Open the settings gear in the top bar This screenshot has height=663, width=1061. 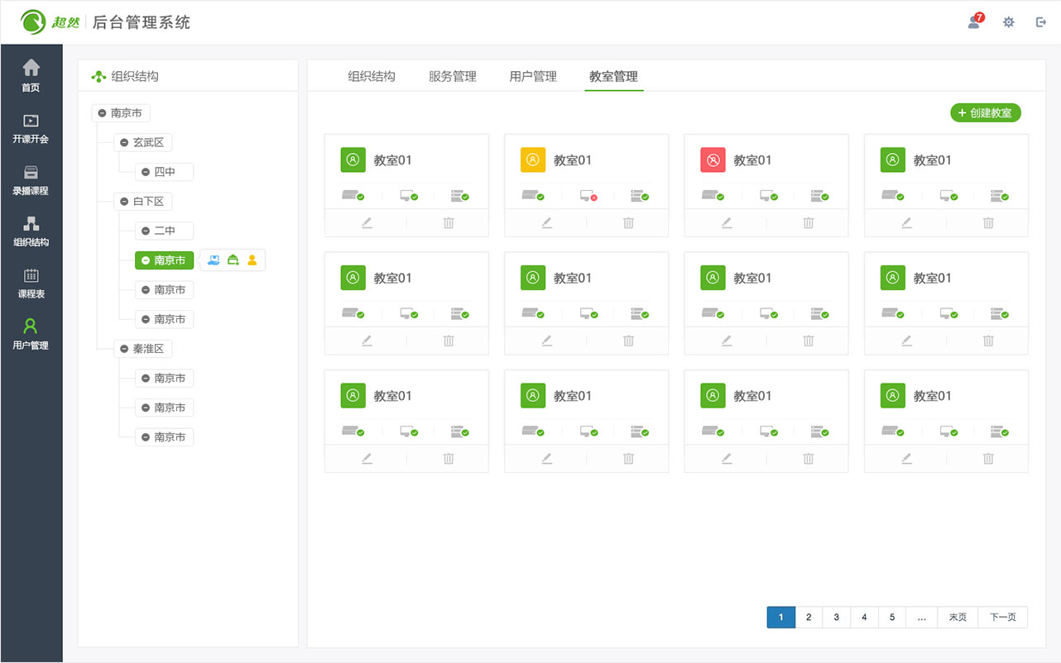pyautogui.click(x=1008, y=21)
